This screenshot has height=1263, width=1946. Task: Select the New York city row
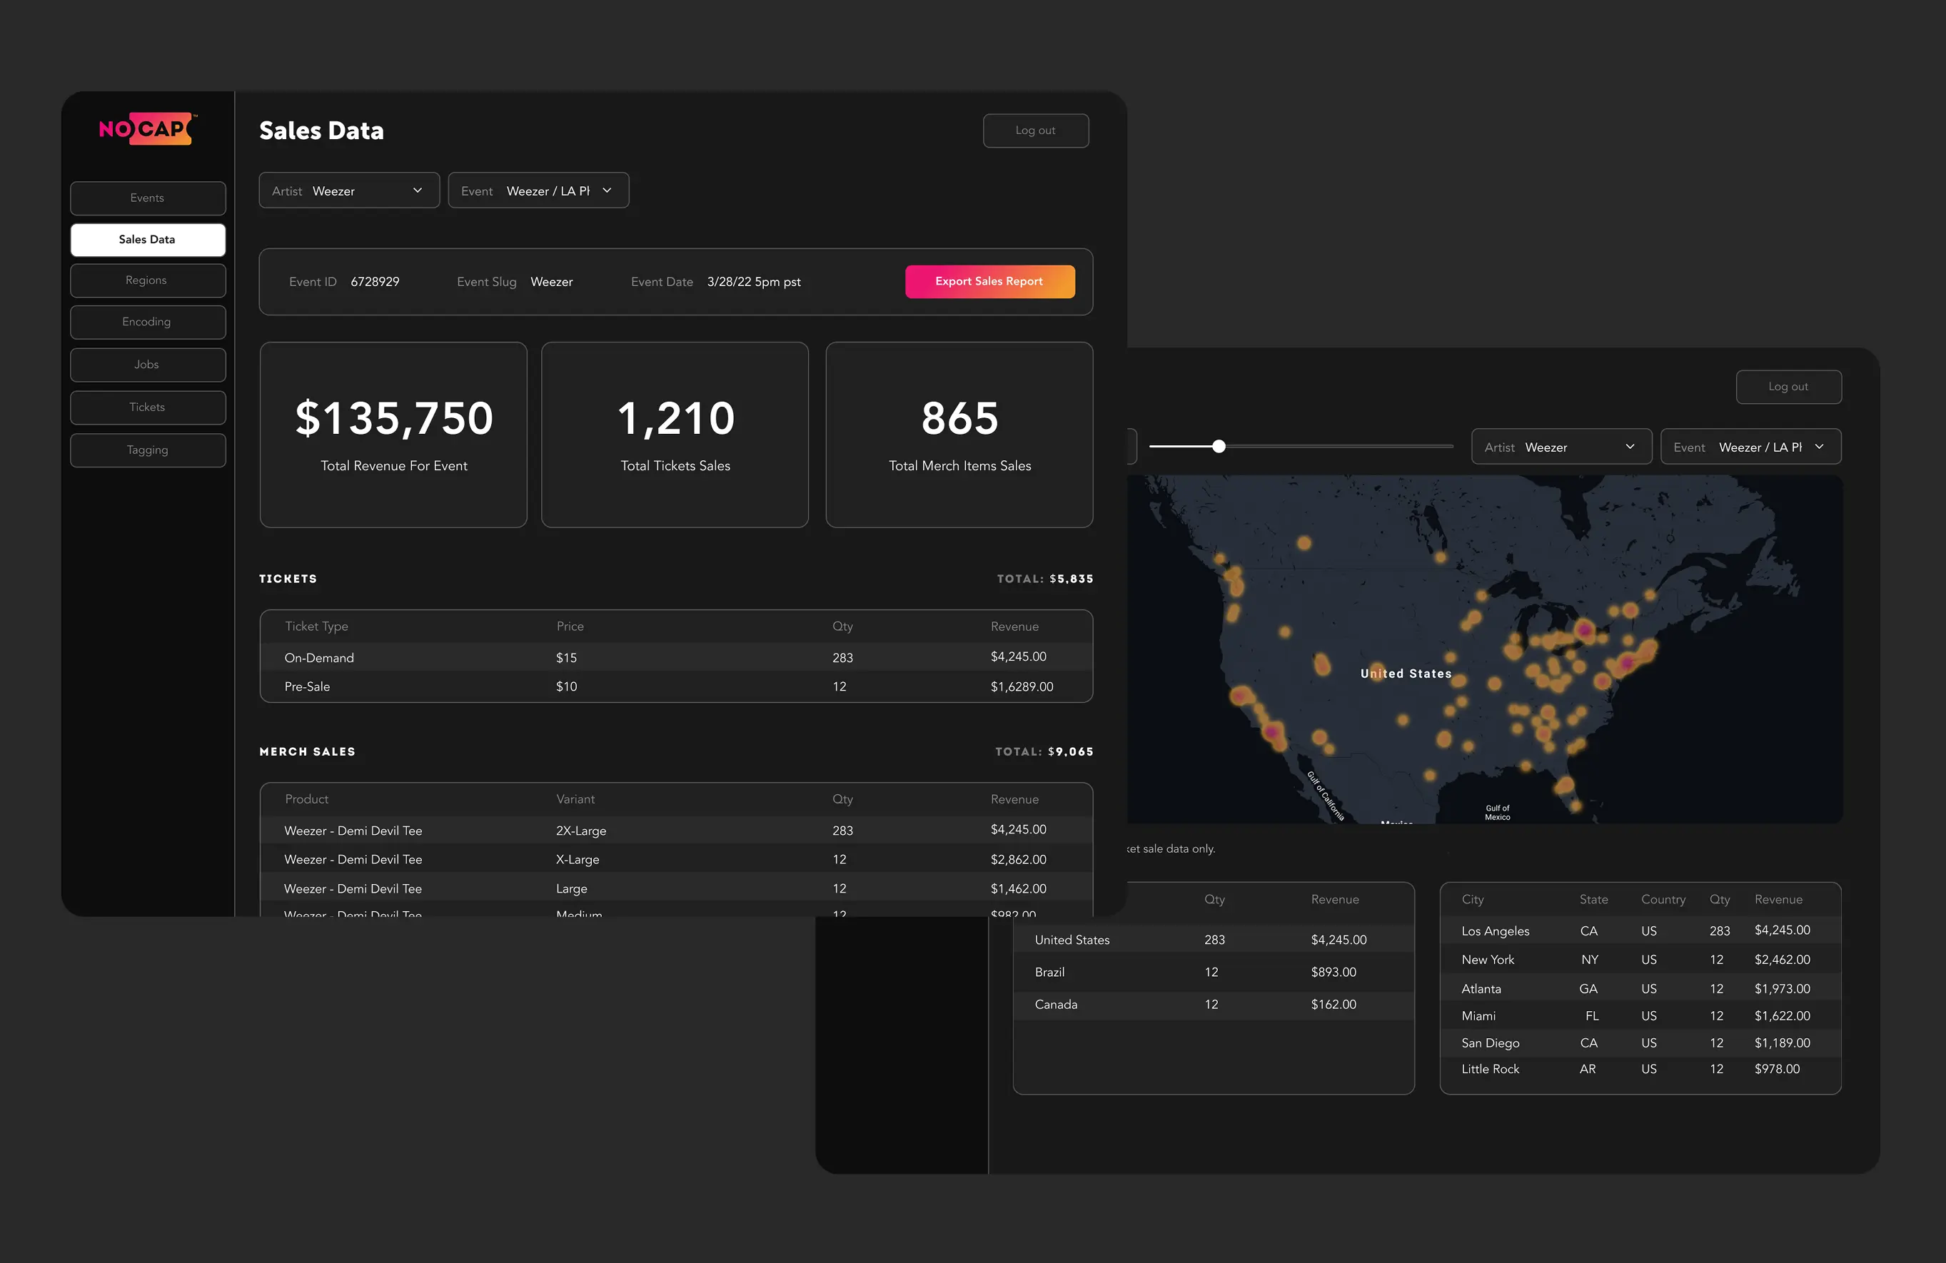coord(1640,960)
